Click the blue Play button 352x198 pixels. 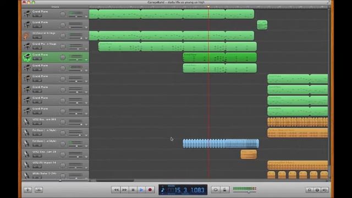pyautogui.click(x=141, y=190)
